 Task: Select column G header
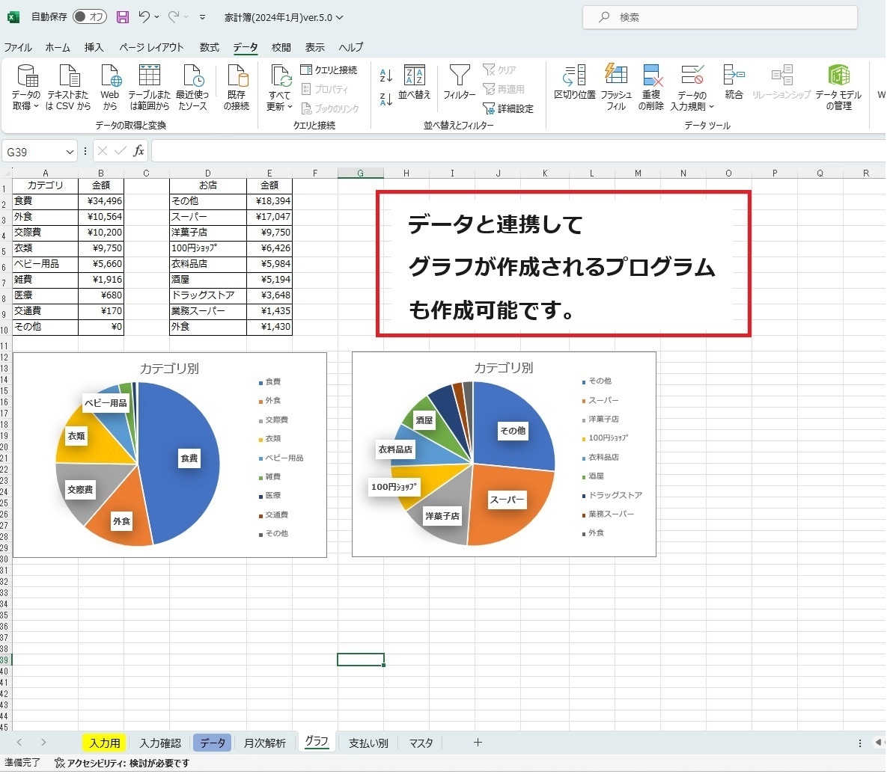360,173
